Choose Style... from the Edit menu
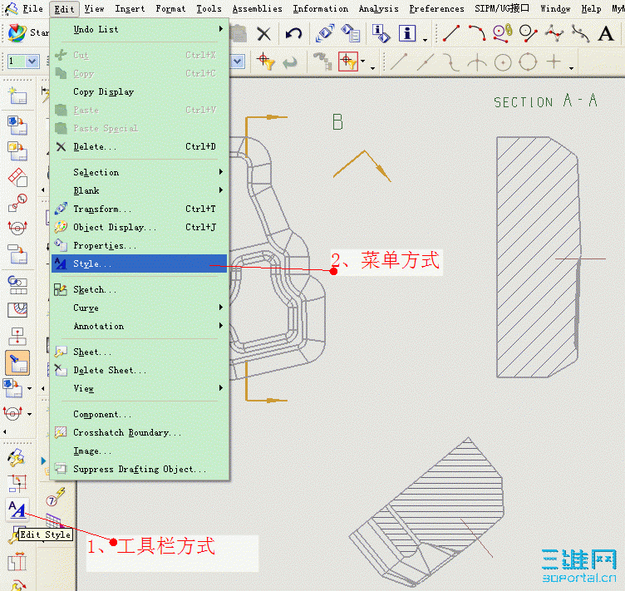Screen dimensions: 625x591 tap(139, 263)
